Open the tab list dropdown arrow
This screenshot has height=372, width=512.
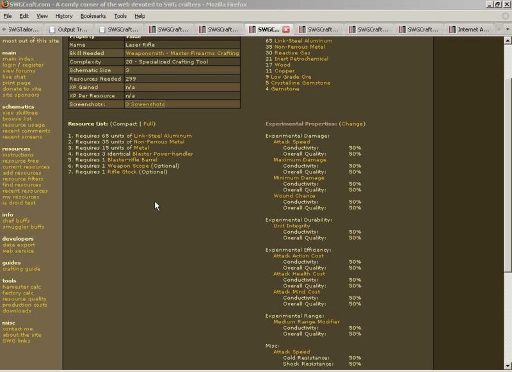tap(507, 29)
